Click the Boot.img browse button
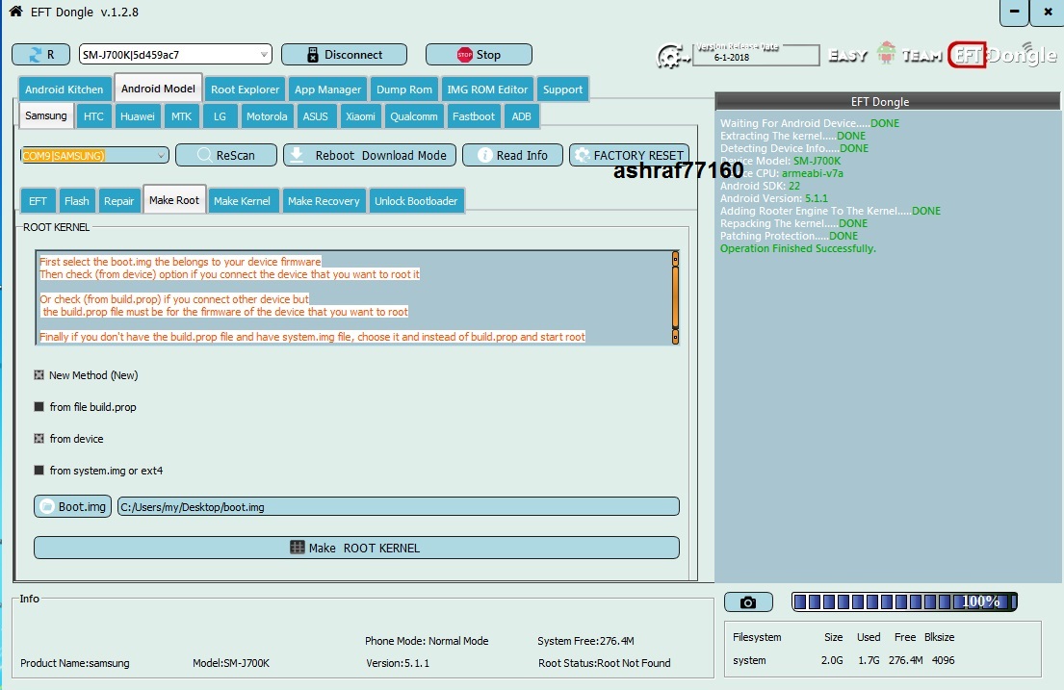 72,506
